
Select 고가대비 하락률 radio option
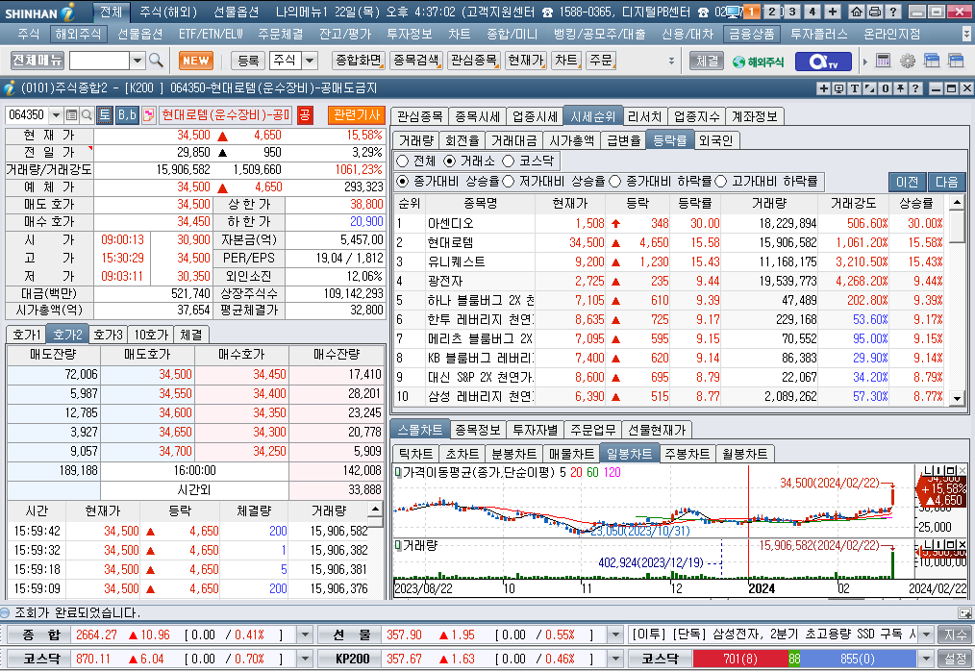click(x=721, y=181)
